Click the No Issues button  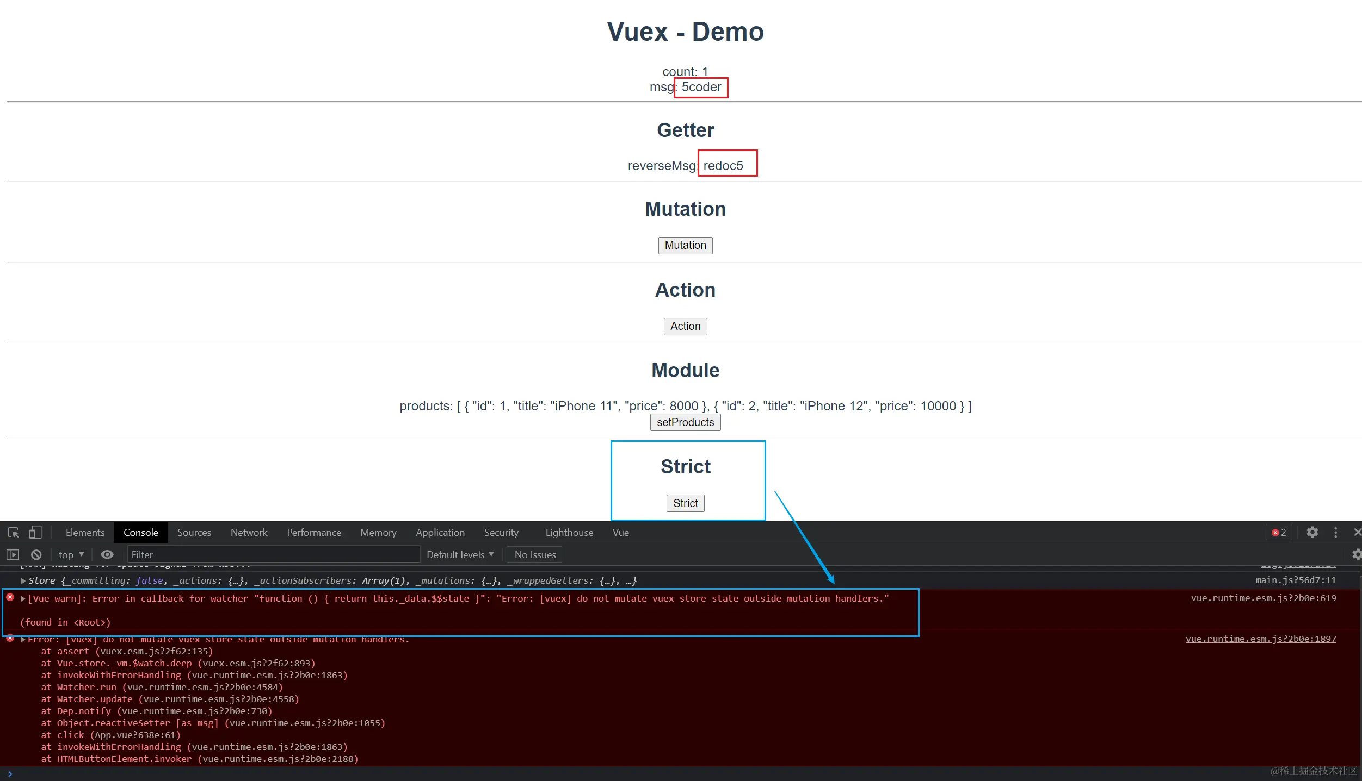tap(535, 555)
